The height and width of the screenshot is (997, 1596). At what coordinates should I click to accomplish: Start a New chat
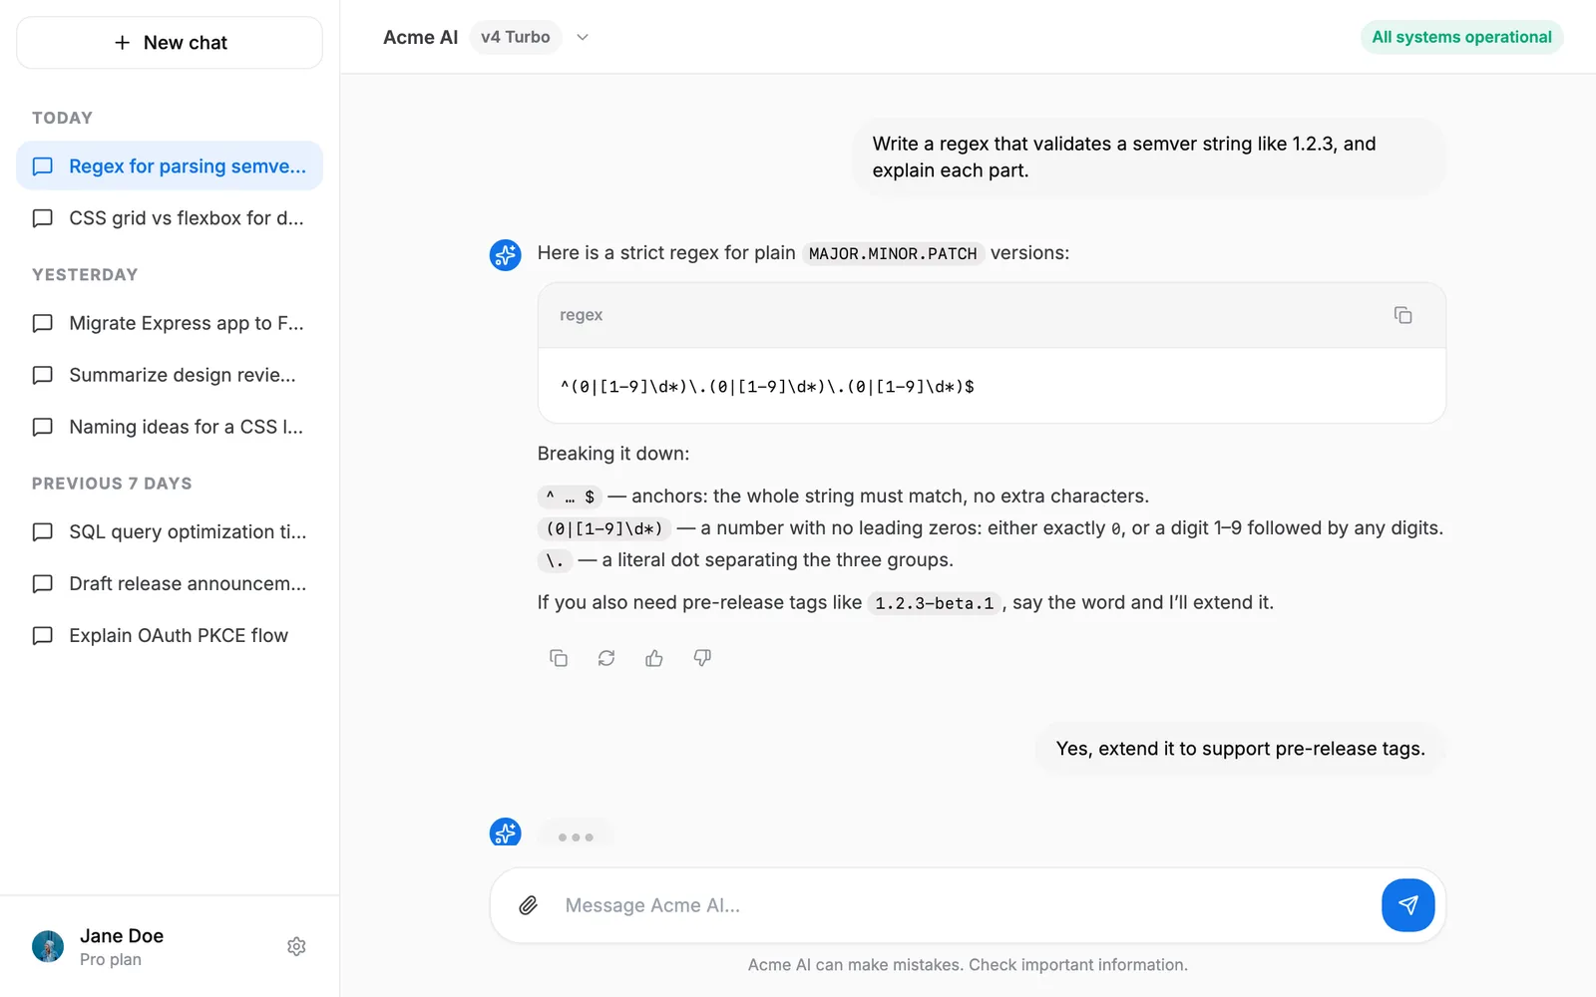tap(170, 43)
